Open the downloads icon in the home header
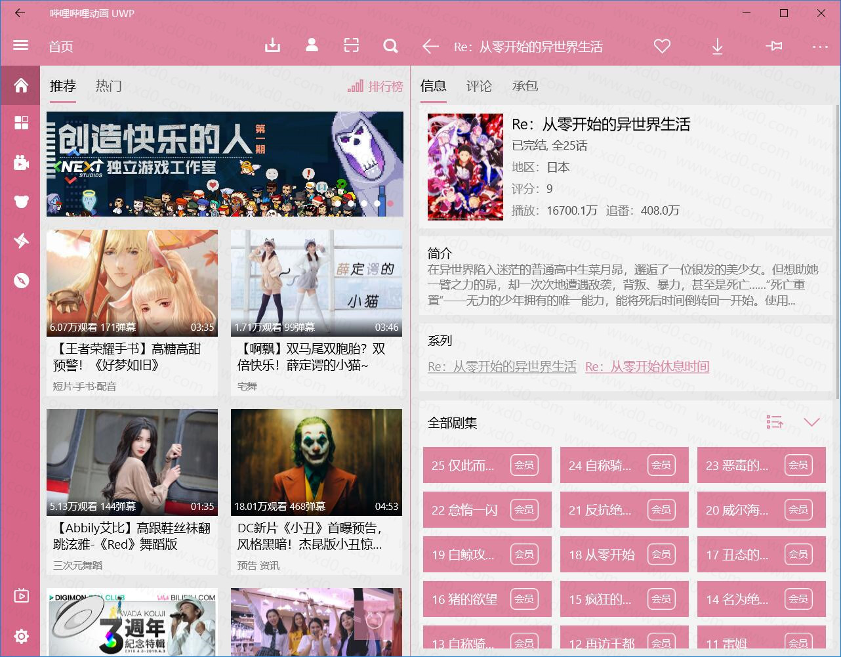 [272, 45]
